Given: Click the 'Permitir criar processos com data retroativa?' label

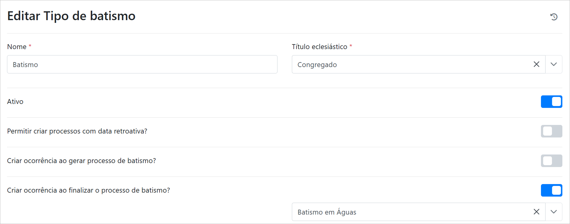Looking at the screenshot, I should pyautogui.click(x=77, y=131).
